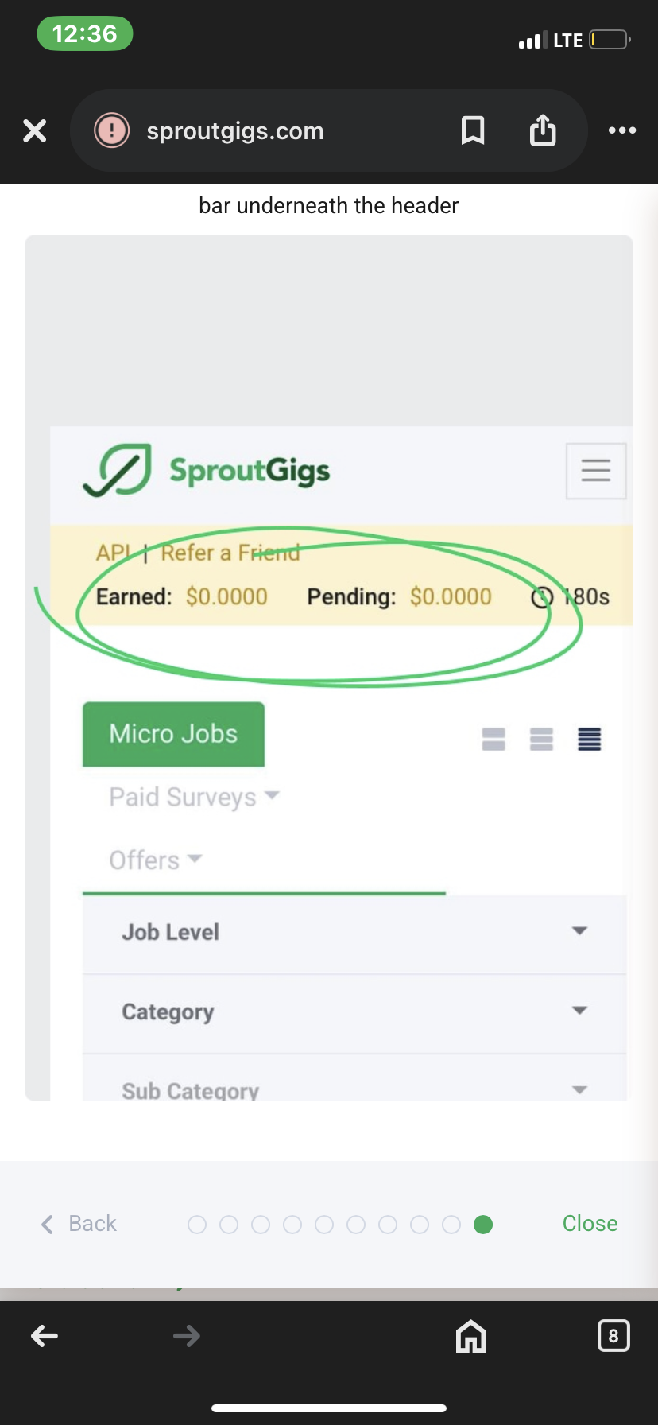658x1425 pixels.
Task: Tap the site security warning icon
Action: [x=112, y=130]
